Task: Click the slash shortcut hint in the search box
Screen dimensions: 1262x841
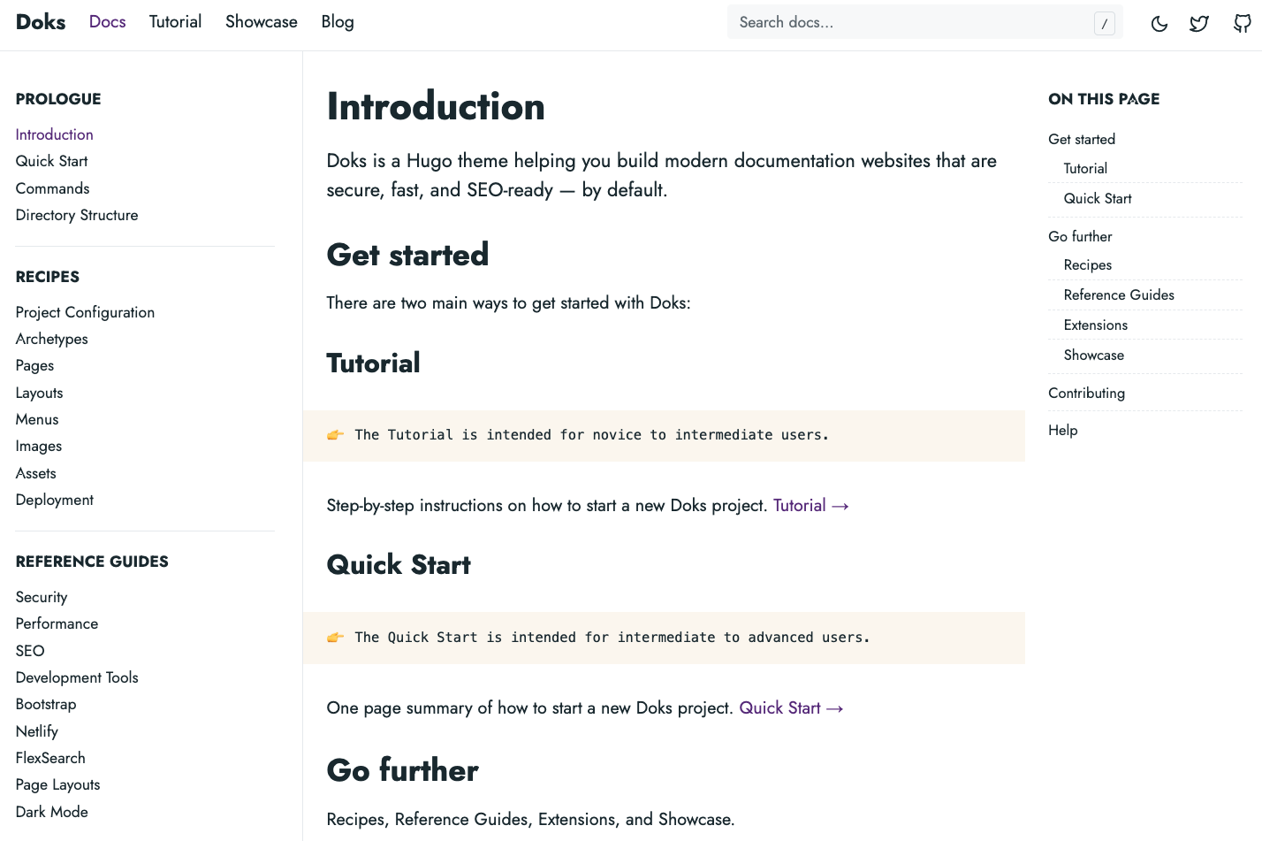Action: pyautogui.click(x=1105, y=24)
